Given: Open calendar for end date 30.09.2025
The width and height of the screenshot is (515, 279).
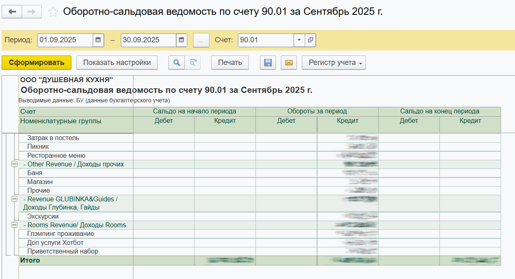Looking at the screenshot, I should coord(182,40).
